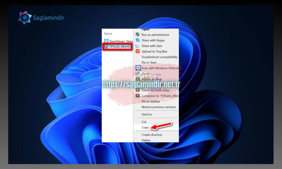Open the Send to submenu
Viewport: 282px width, 169px height.
coord(147,114)
